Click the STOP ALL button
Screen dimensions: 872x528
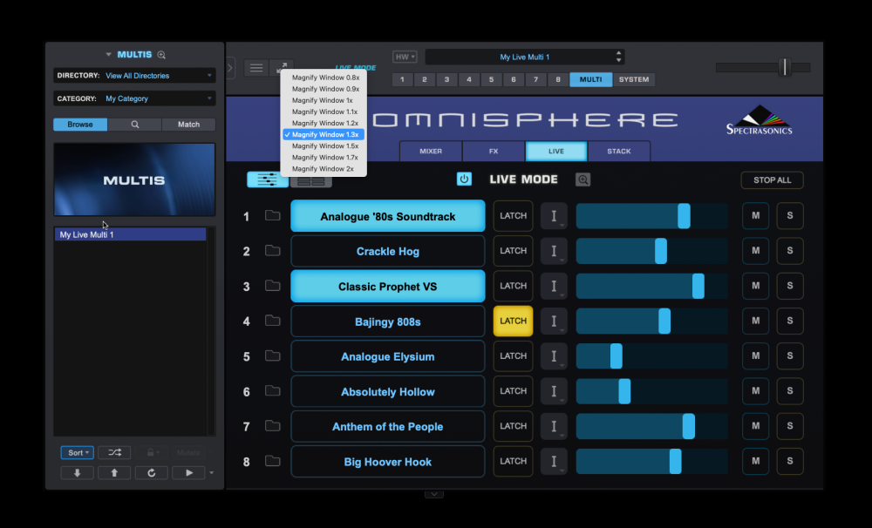pyautogui.click(x=772, y=180)
